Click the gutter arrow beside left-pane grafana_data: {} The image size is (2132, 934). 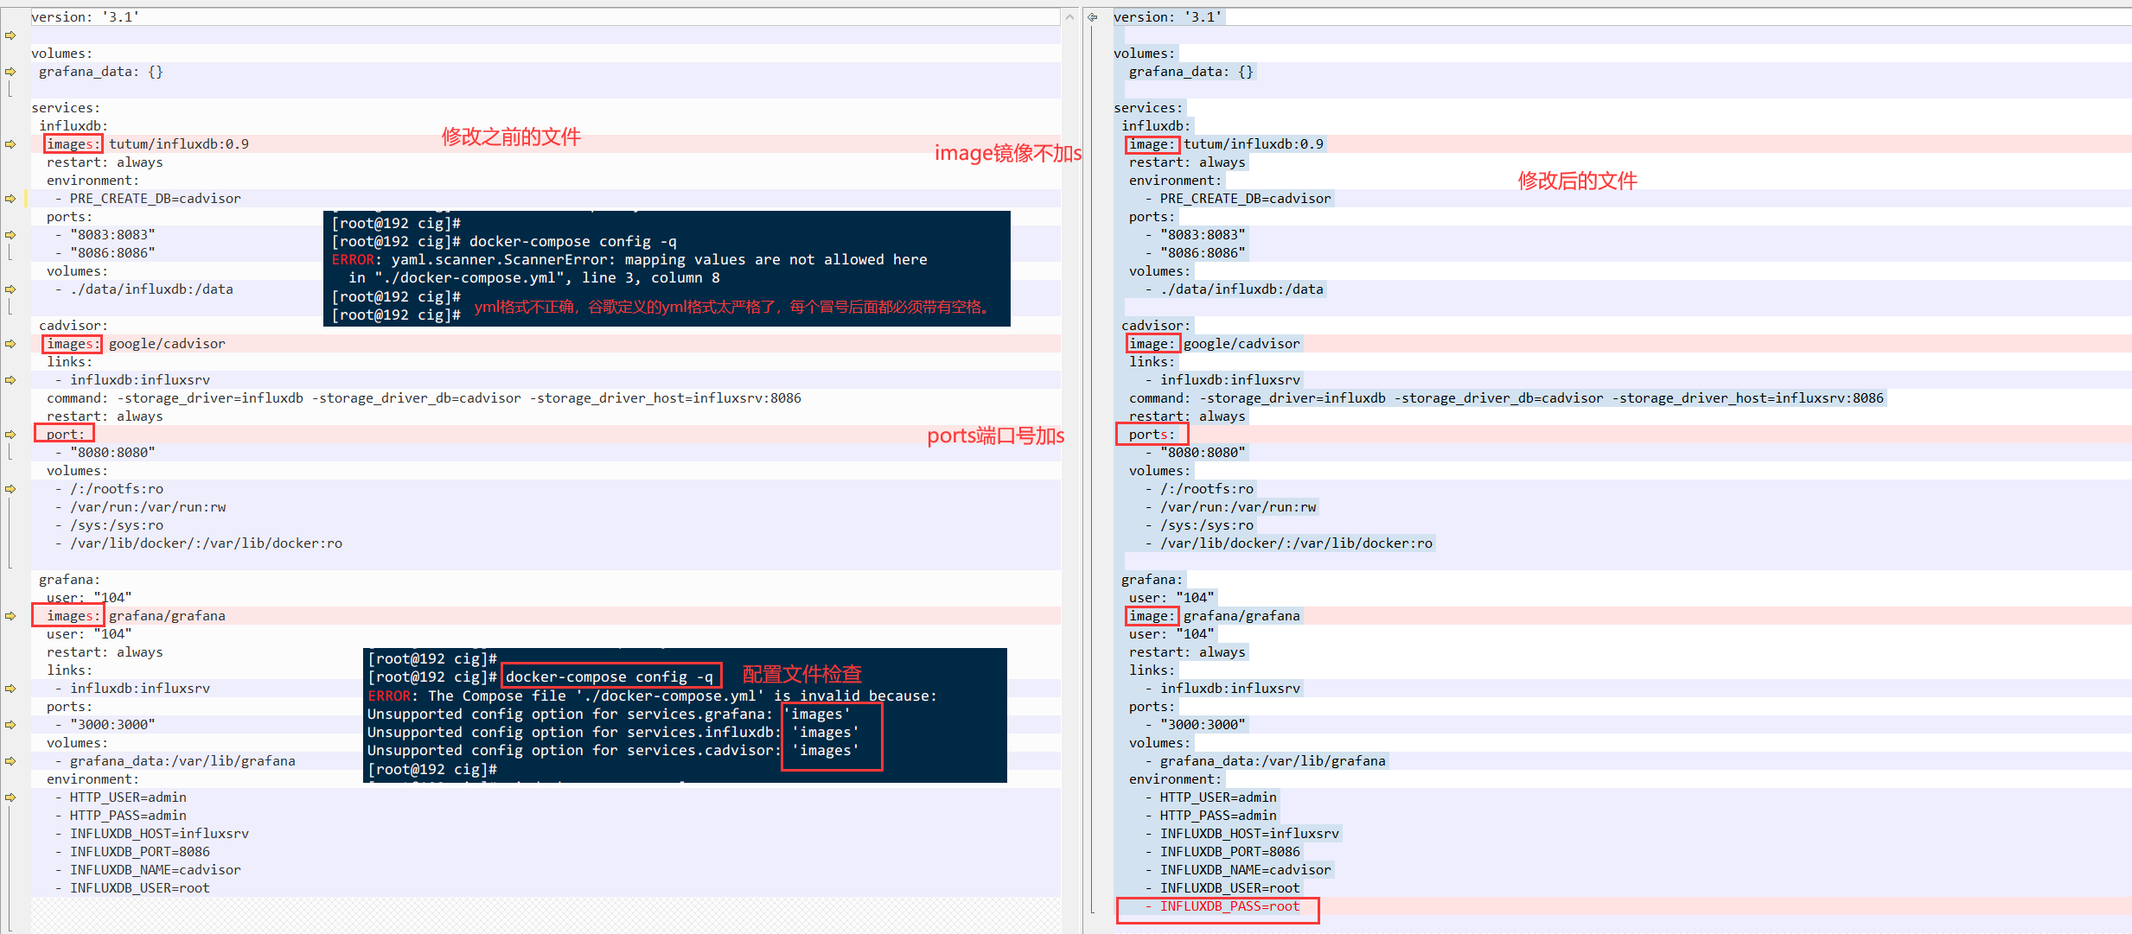(10, 72)
